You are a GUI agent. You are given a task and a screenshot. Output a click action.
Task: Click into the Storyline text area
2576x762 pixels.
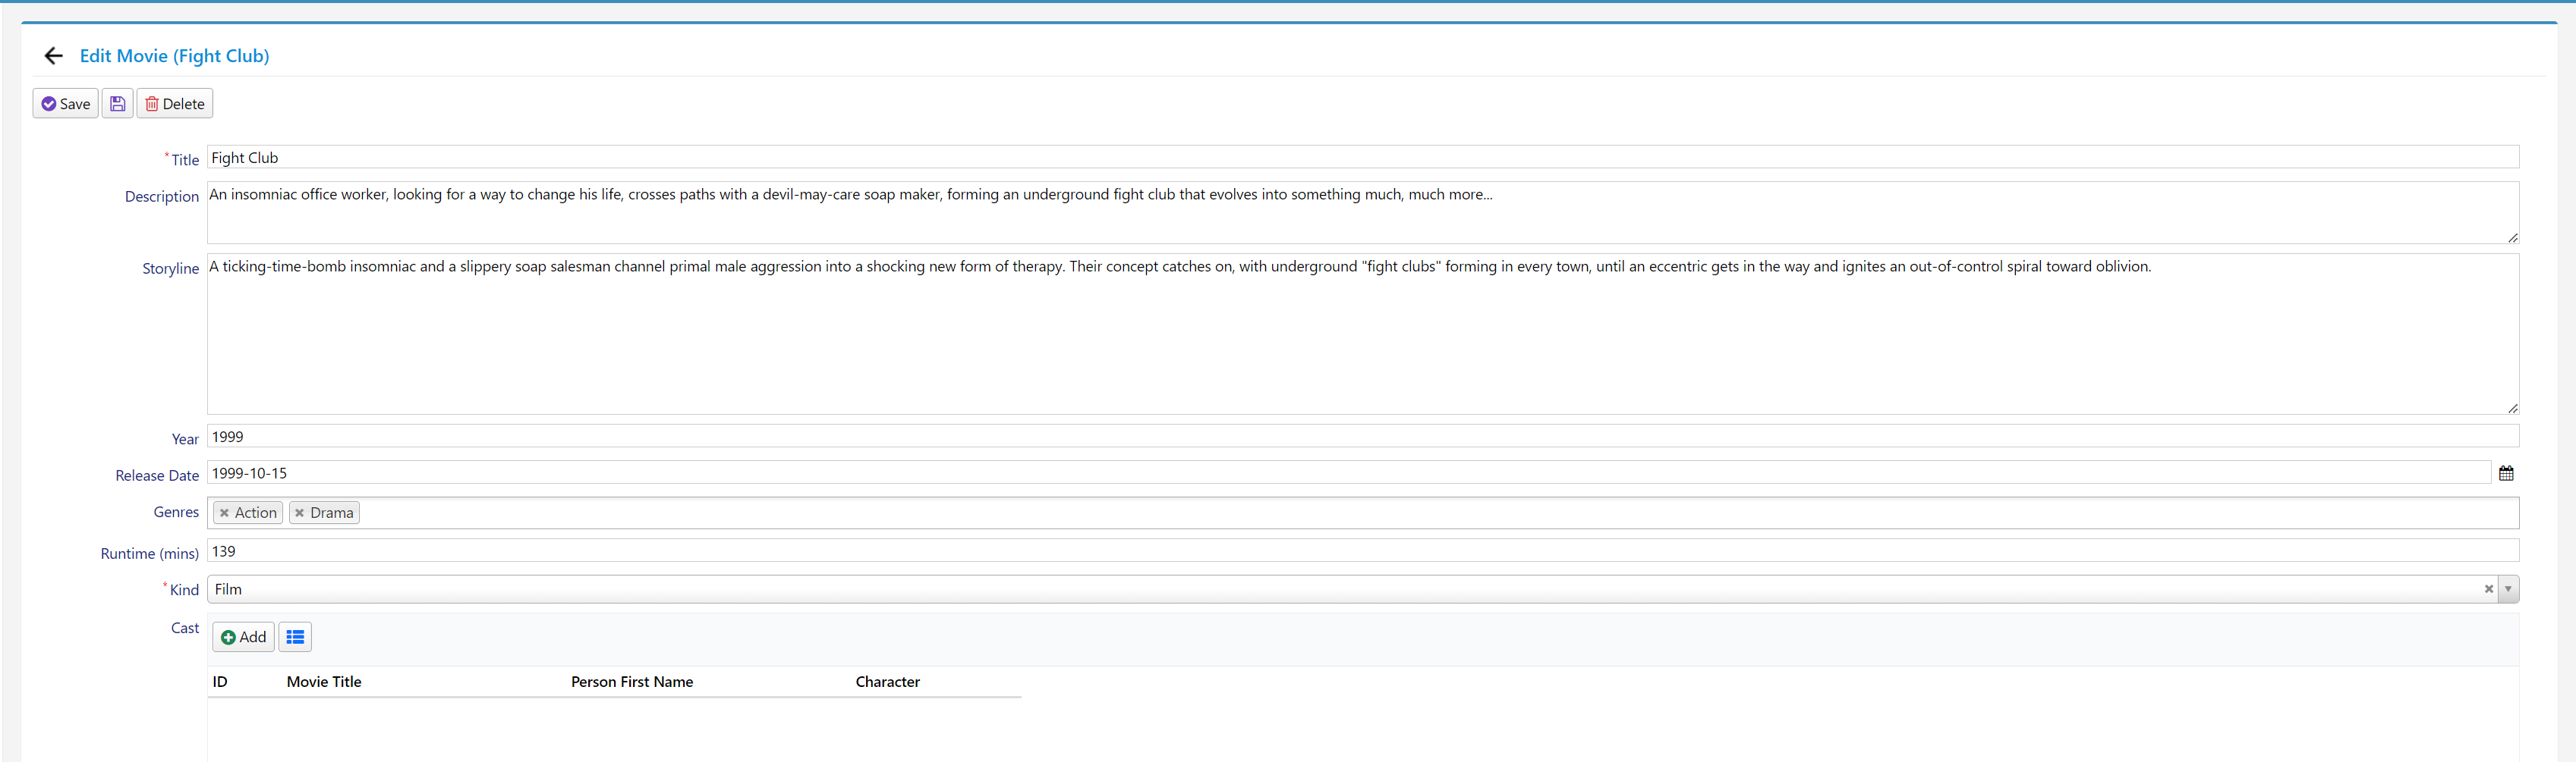click(1362, 334)
